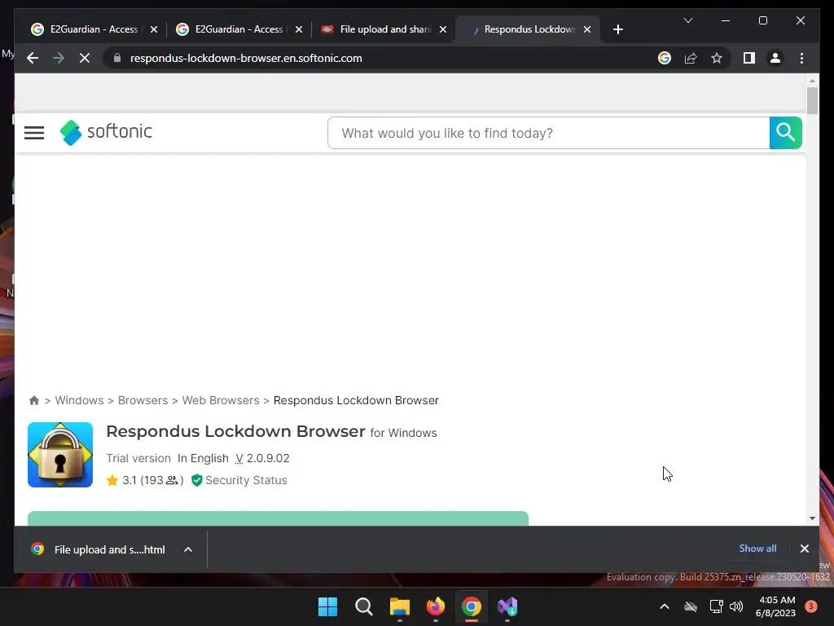Close the downloads bar
Screen dimensions: 834x626
coord(804,549)
